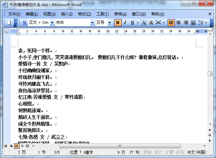
Task: Click the page number 3 页 in status bar
Action: pyautogui.click(x=22, y=152)
